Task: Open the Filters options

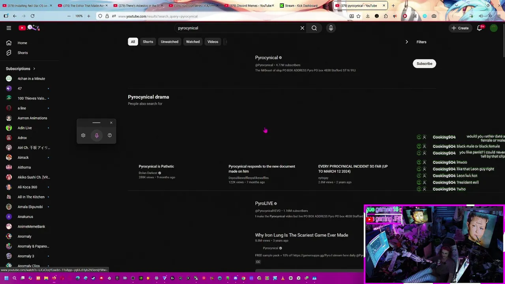Action: pyautogui.click(x=421, y=42)
